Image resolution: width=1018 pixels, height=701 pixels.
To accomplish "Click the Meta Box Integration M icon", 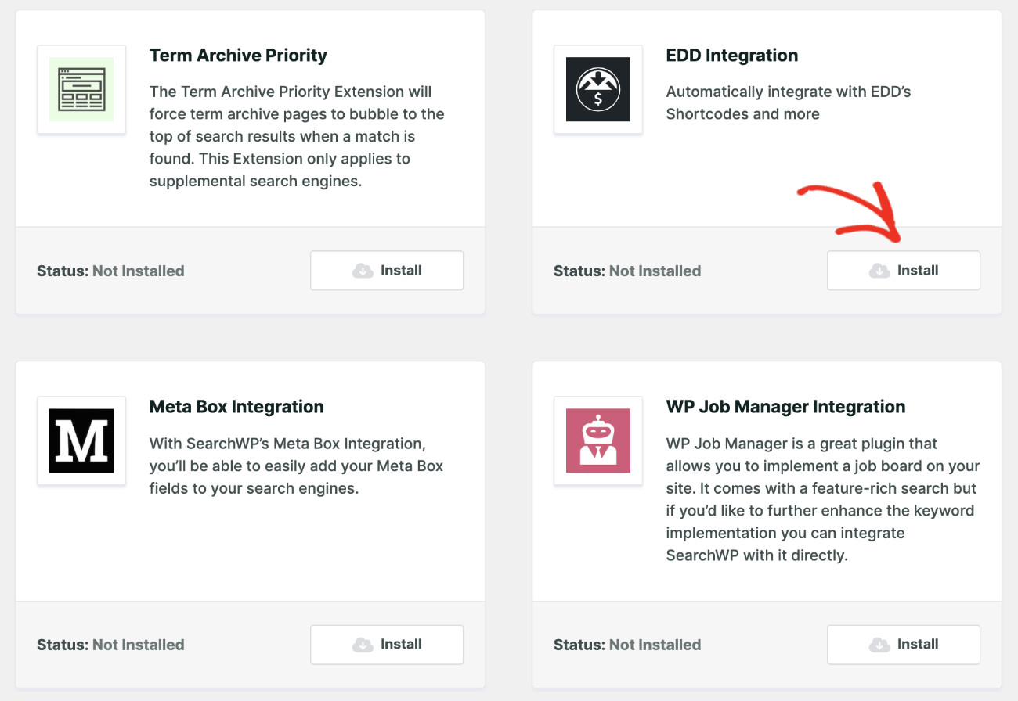I will (x=81, y=440).
